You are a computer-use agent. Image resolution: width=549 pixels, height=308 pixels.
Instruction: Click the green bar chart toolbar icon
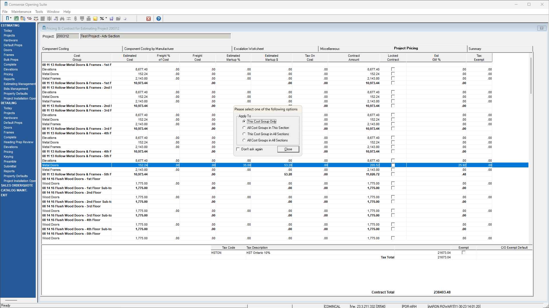[16, 19]
